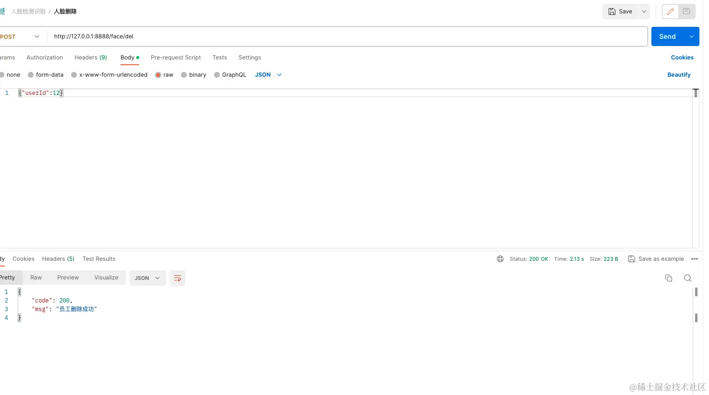Image resolution: width=709 pixels, height=395 pixels.
Task: Select the binary body option
Action: [x=193, y=75]
